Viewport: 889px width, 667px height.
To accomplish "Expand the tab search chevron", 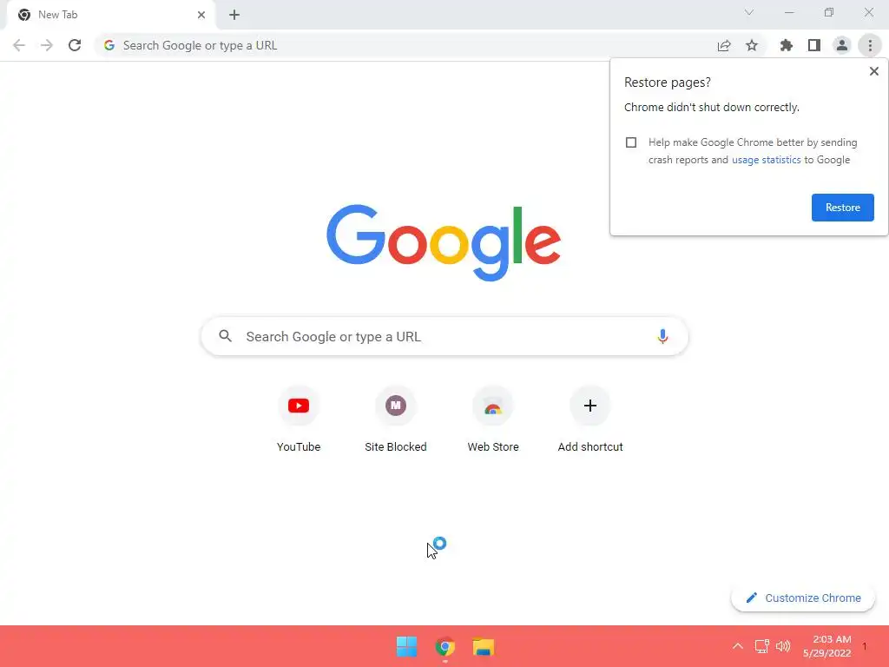I will (749, 12).
